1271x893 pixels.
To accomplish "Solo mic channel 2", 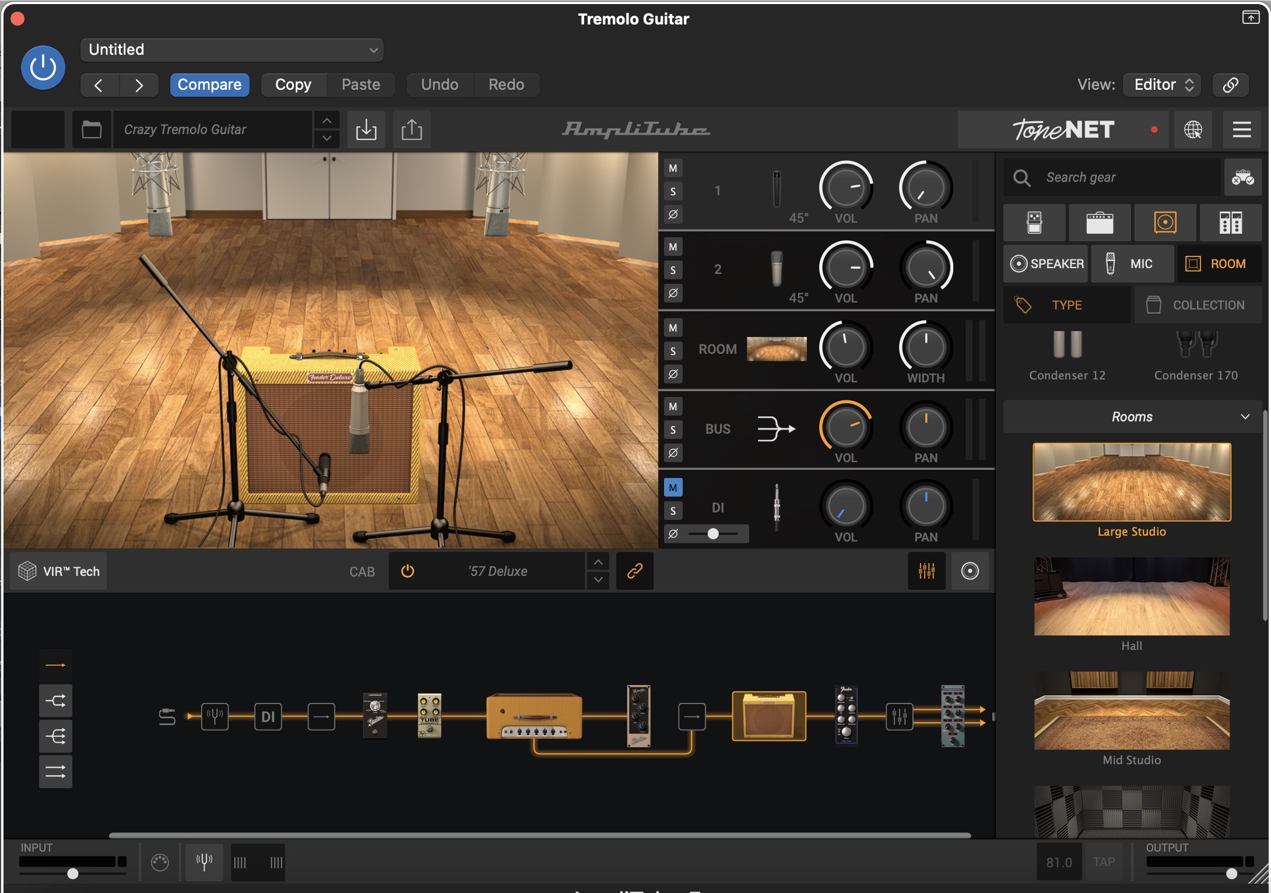I will 673,270.
